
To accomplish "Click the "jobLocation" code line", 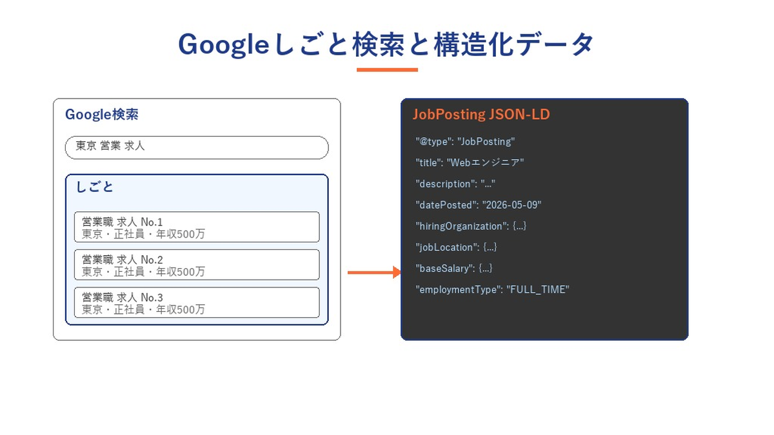I will [457, 247].
